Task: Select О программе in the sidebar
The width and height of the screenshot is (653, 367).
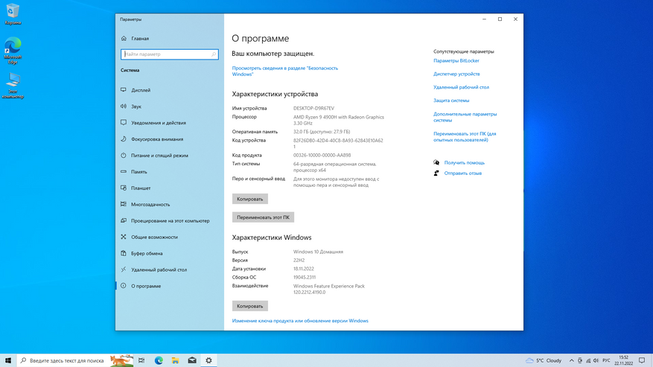Action: (x=170, y=286)
